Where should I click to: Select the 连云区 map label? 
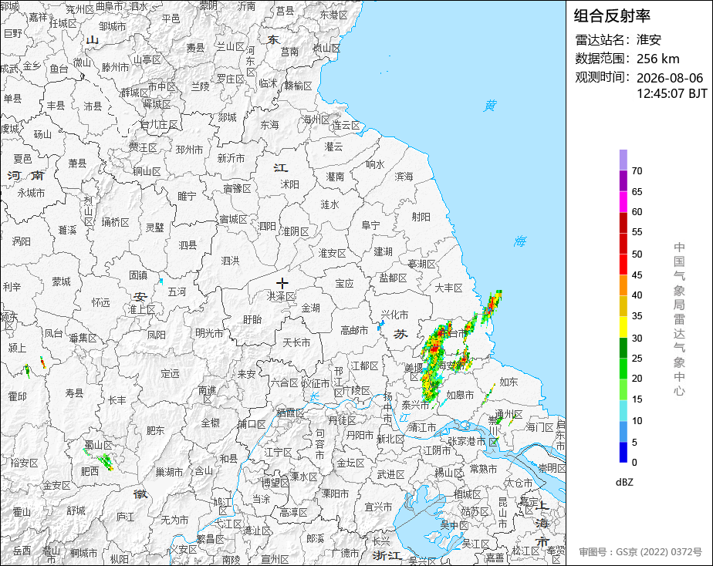tap(346, 125)
